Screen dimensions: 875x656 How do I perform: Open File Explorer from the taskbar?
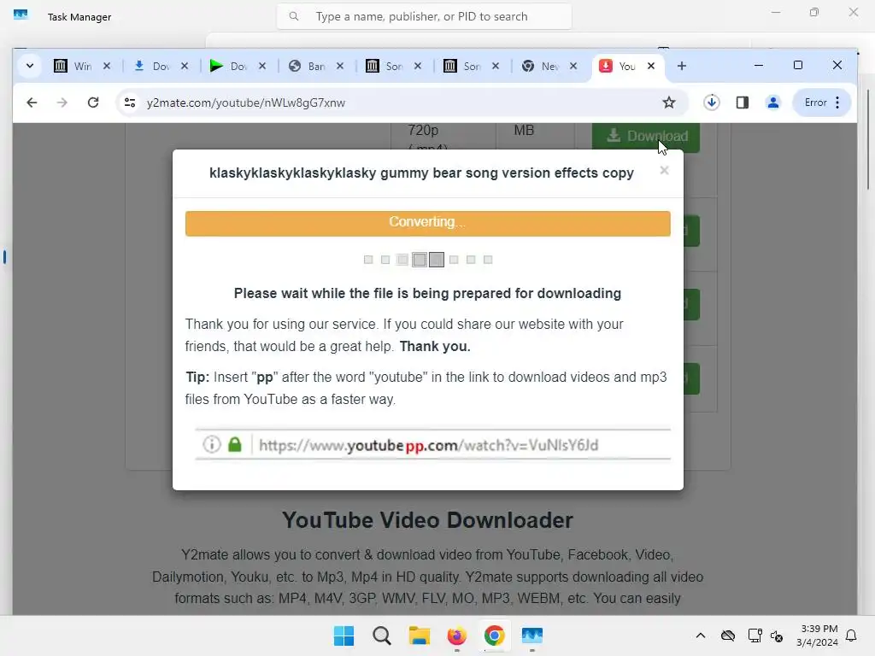(419, 635)
